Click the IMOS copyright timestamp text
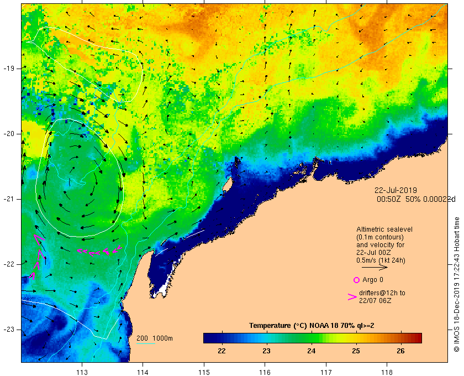 (456, 284)
